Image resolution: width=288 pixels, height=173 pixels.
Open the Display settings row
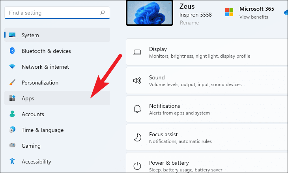207,52
